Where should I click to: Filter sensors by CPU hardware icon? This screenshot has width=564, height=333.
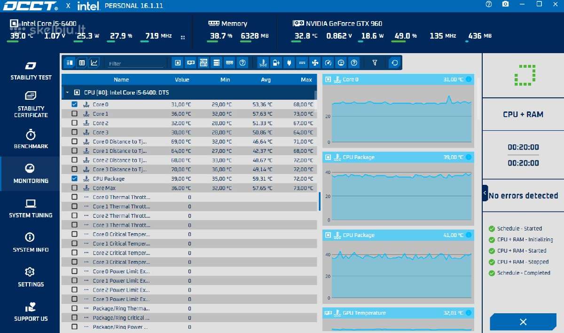click(178, 63)
